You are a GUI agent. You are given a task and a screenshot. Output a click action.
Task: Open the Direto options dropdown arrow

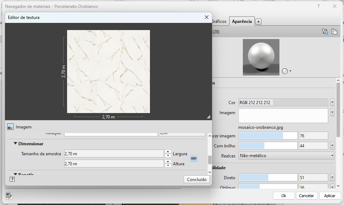tap(332, 177)
